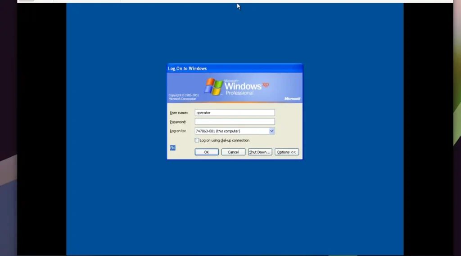Click the Microsoft copyright notice text

click(183, 97)
